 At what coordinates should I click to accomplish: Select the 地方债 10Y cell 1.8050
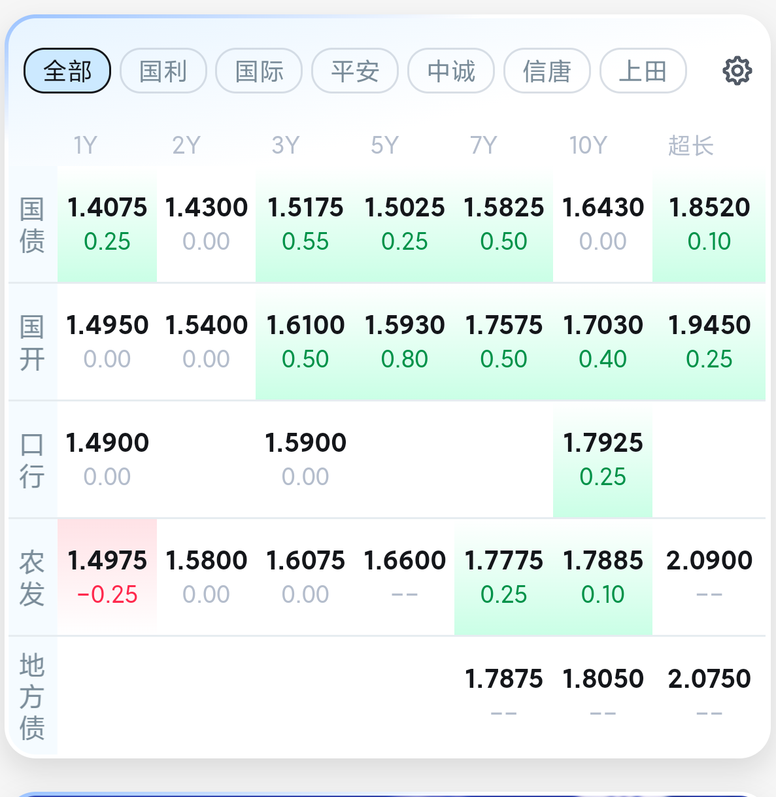point(603,695)
